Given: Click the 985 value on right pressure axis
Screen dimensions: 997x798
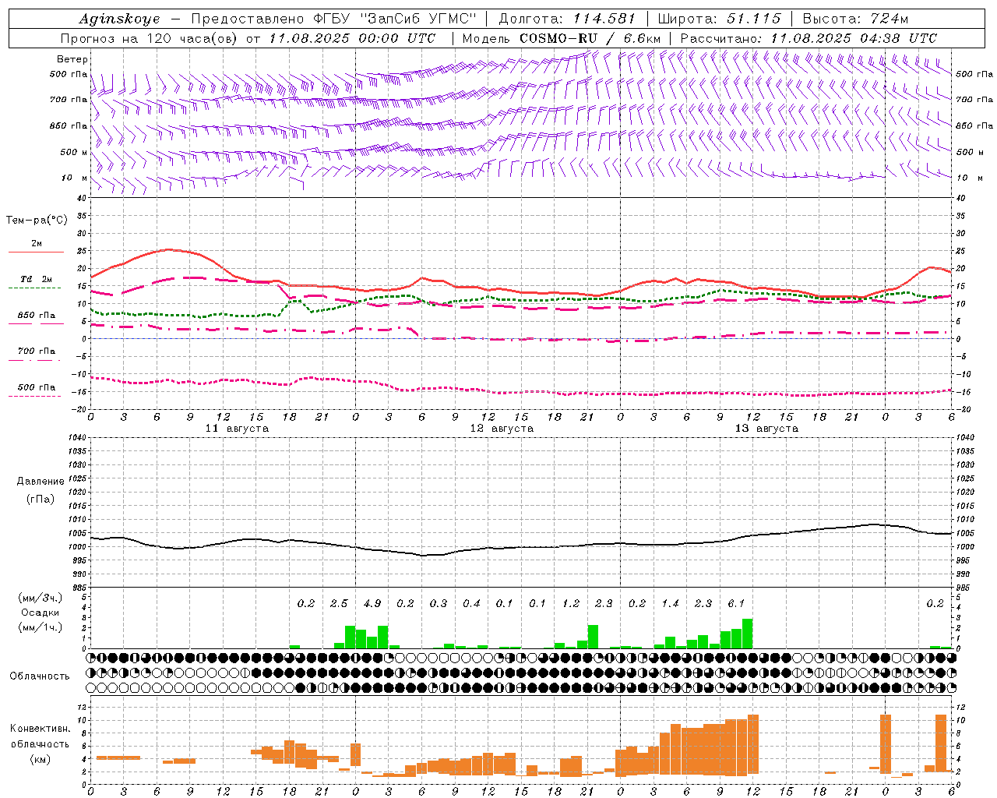Looking at the screenshot, I should (964, 588).
